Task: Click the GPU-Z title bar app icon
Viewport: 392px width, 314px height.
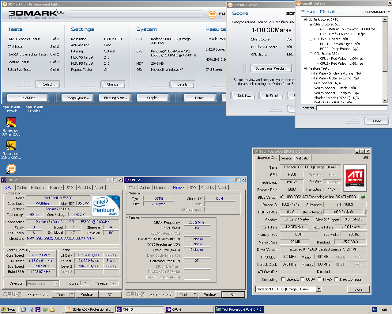Action: click(x=256, y=151)
